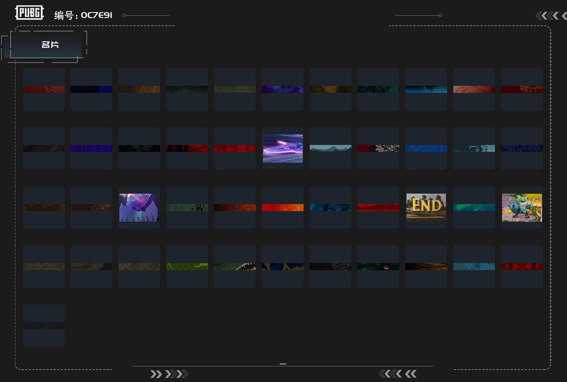Pick the black card with scale pattern
This screenshot has width=567, height=382.
coord(330,266)
